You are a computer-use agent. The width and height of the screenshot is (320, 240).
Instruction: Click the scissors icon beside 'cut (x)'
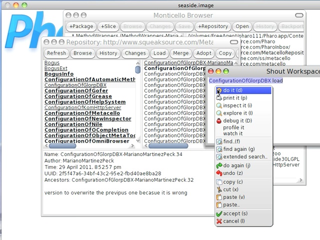(219, 189)
